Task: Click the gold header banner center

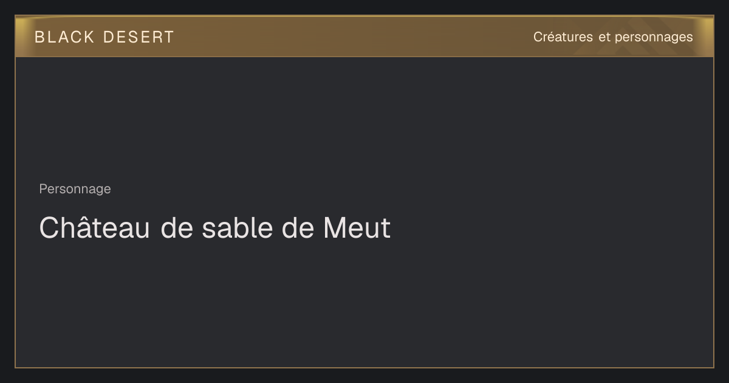Action: [364, 36]
